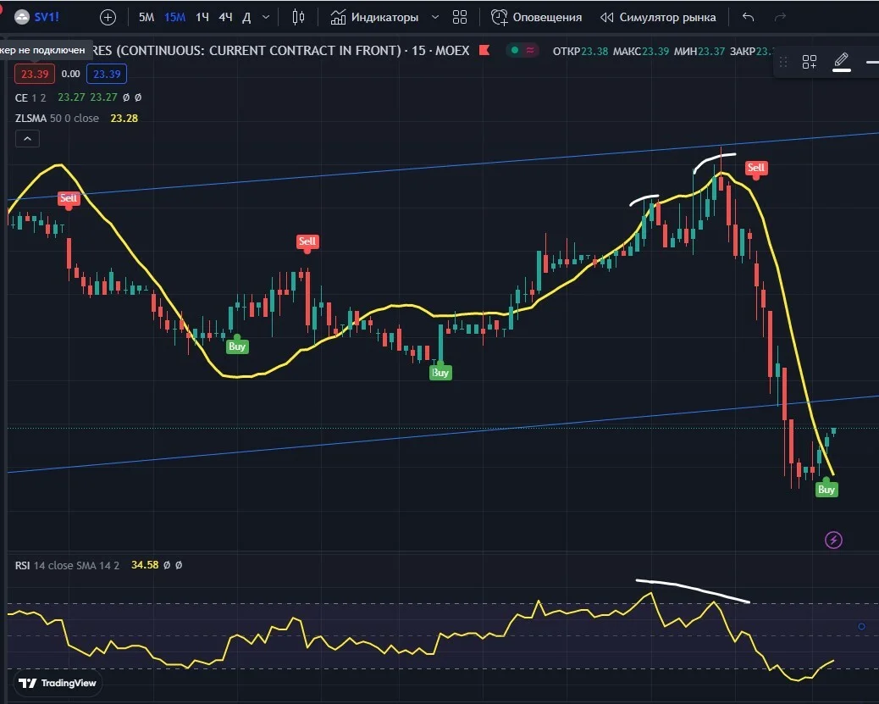Image resolution: width=879 pixels, height=704 pixels.
Task: Open the Оповещения alert creator
Action: (537, 18)
